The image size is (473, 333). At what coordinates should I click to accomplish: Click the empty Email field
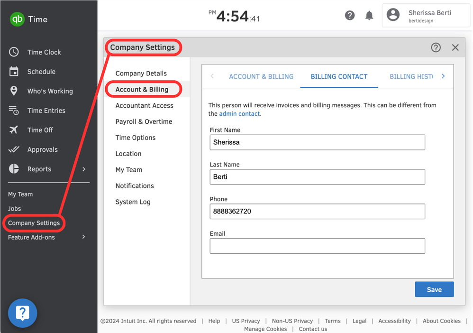[318, 246]
